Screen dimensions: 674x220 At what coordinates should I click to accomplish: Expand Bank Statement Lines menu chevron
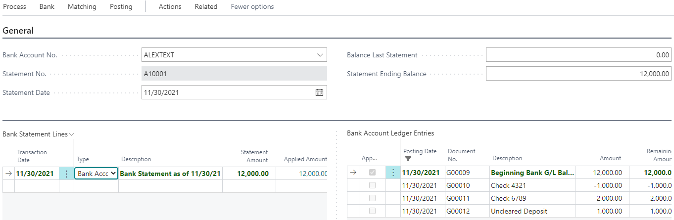(x=72, y=134)
